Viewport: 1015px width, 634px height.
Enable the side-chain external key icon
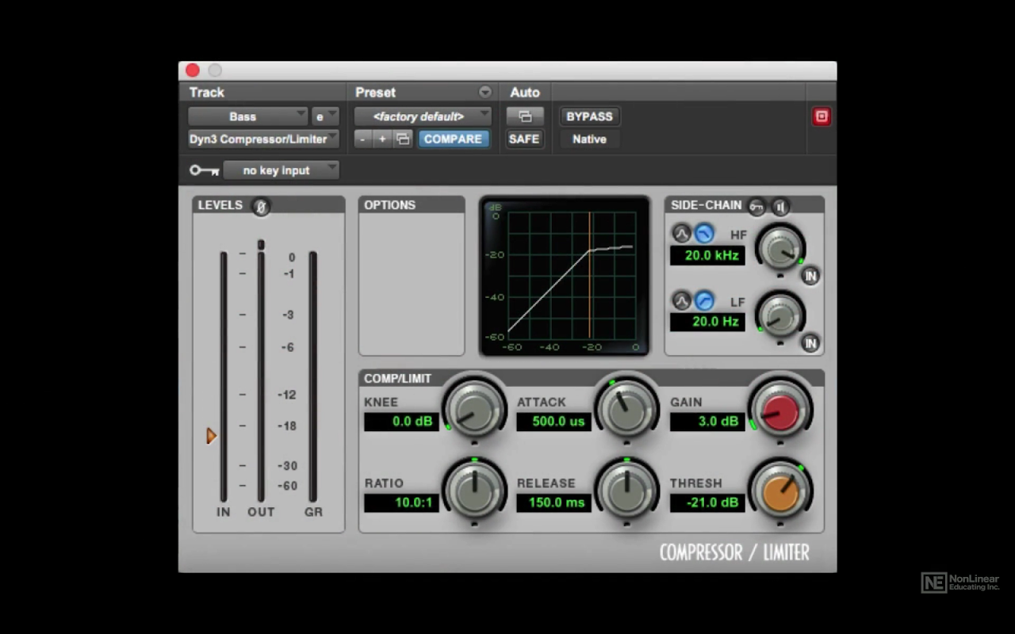(757, 206)
